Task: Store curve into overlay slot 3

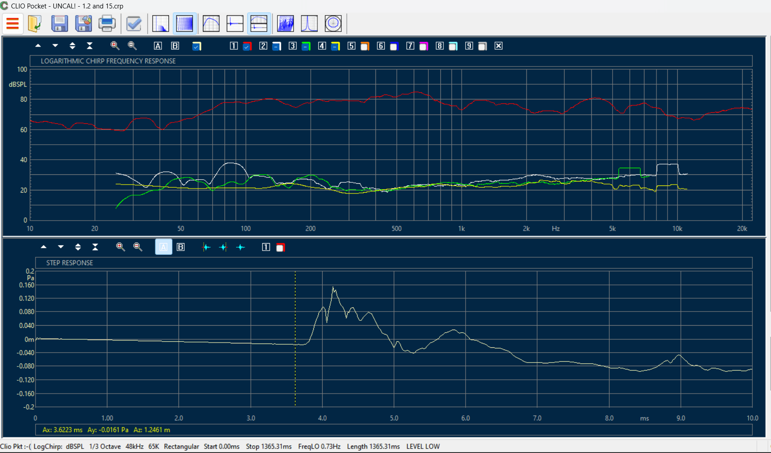Action: pyautogui.click(x=293, y=46)
